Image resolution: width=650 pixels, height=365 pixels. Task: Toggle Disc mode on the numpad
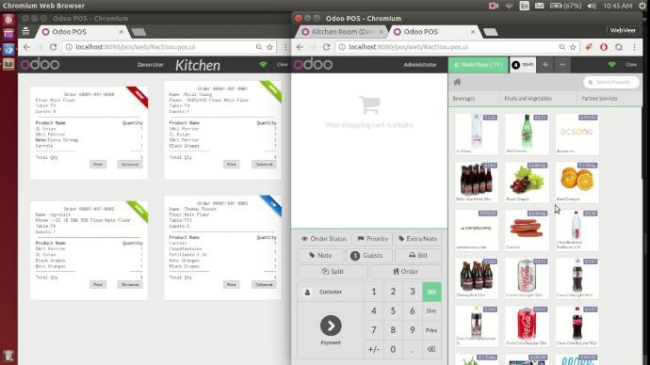pyautogui.click(x=431, y=310)
